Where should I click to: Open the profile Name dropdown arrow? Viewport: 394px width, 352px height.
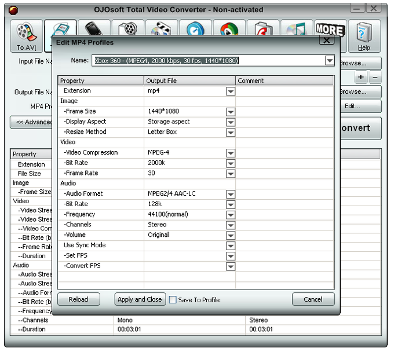tap(330, 61)
